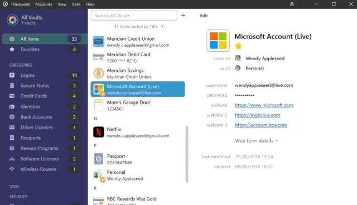
Task: Click the All items gear icon
Action: tap(12, 39)
